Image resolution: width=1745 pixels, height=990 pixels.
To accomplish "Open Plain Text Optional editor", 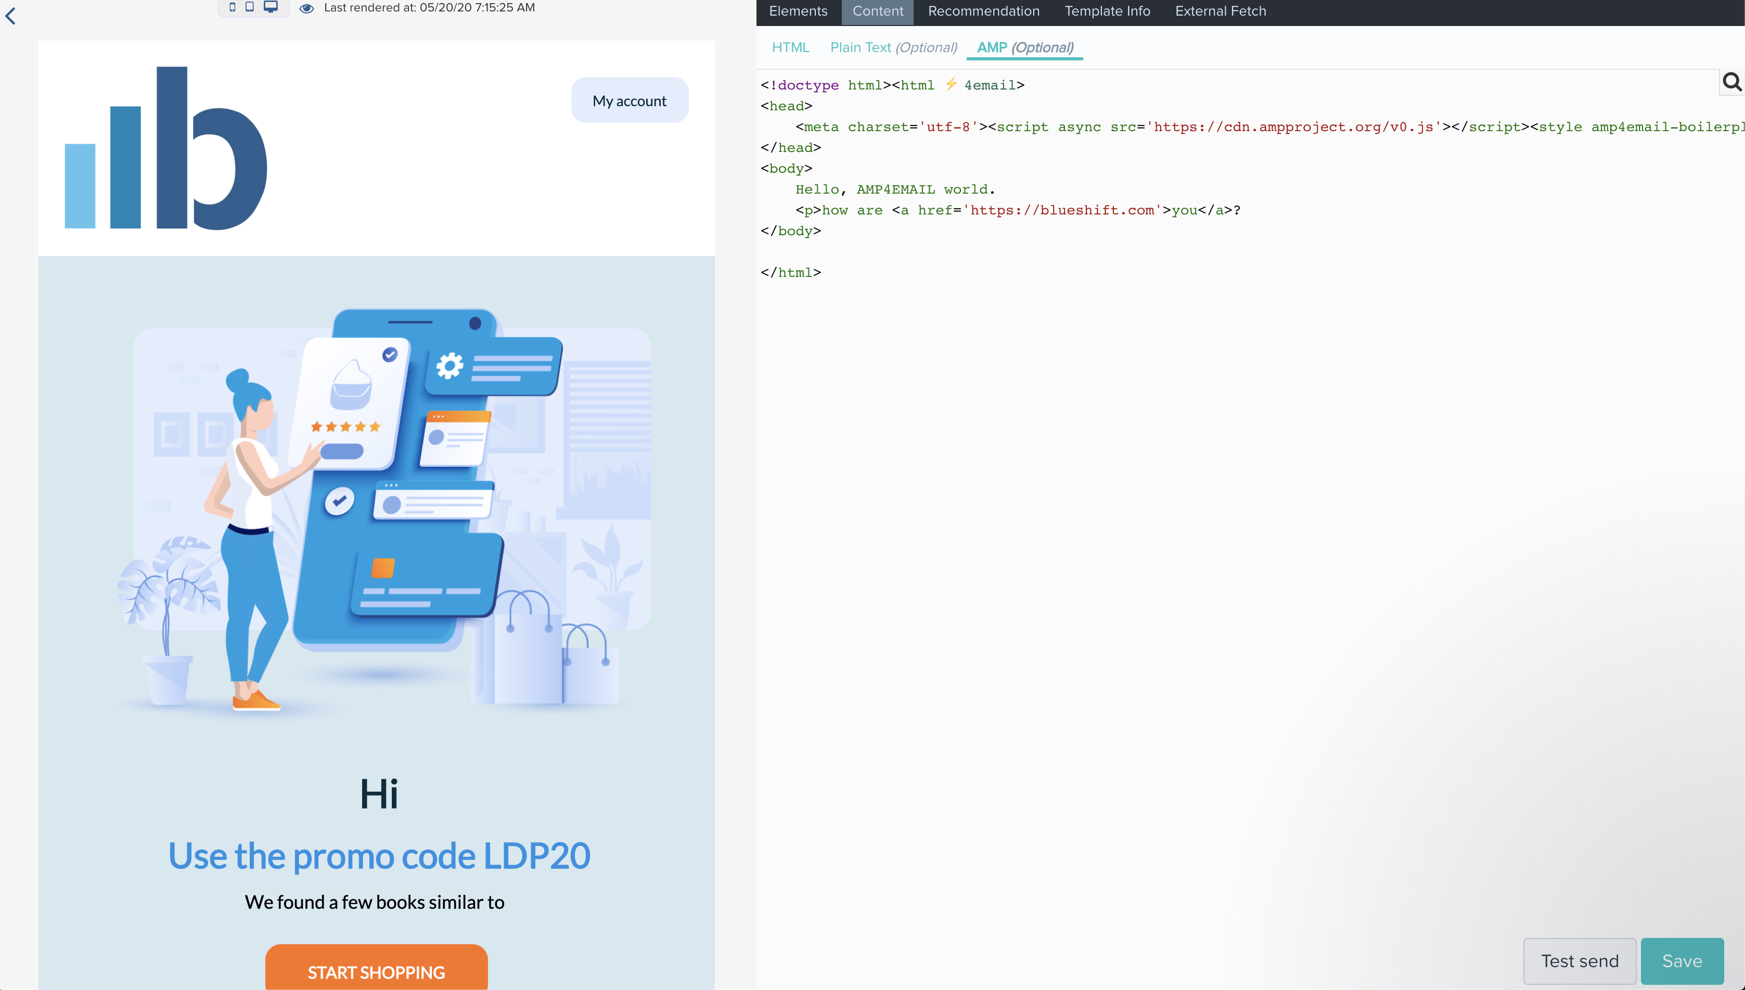I will point(893,47).
